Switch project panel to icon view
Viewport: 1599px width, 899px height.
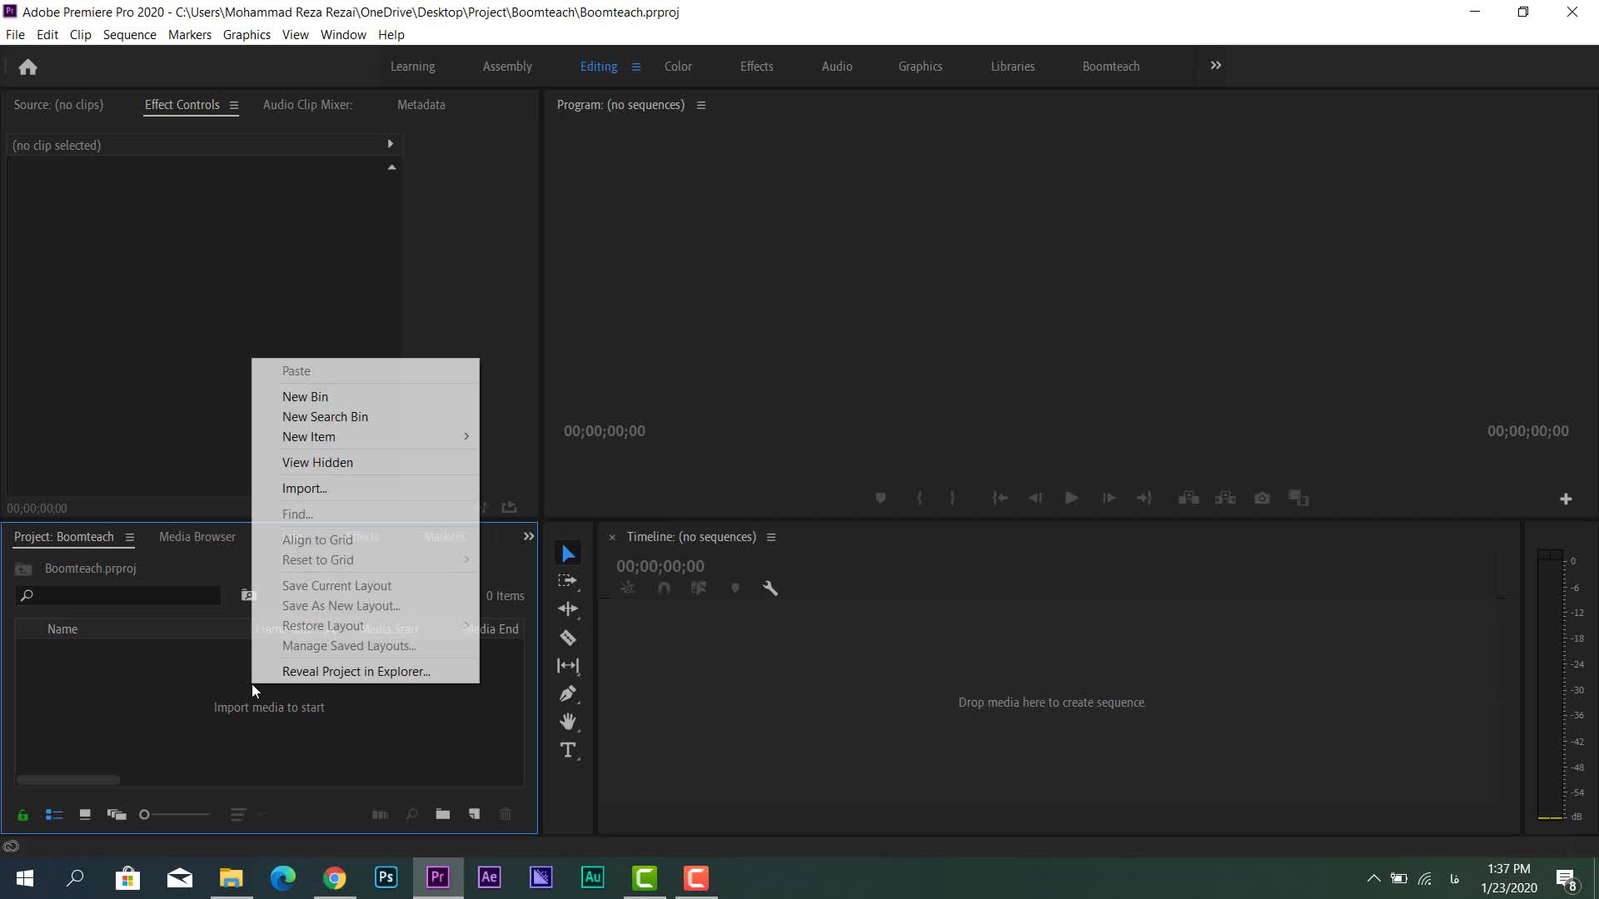pos(85,814)
